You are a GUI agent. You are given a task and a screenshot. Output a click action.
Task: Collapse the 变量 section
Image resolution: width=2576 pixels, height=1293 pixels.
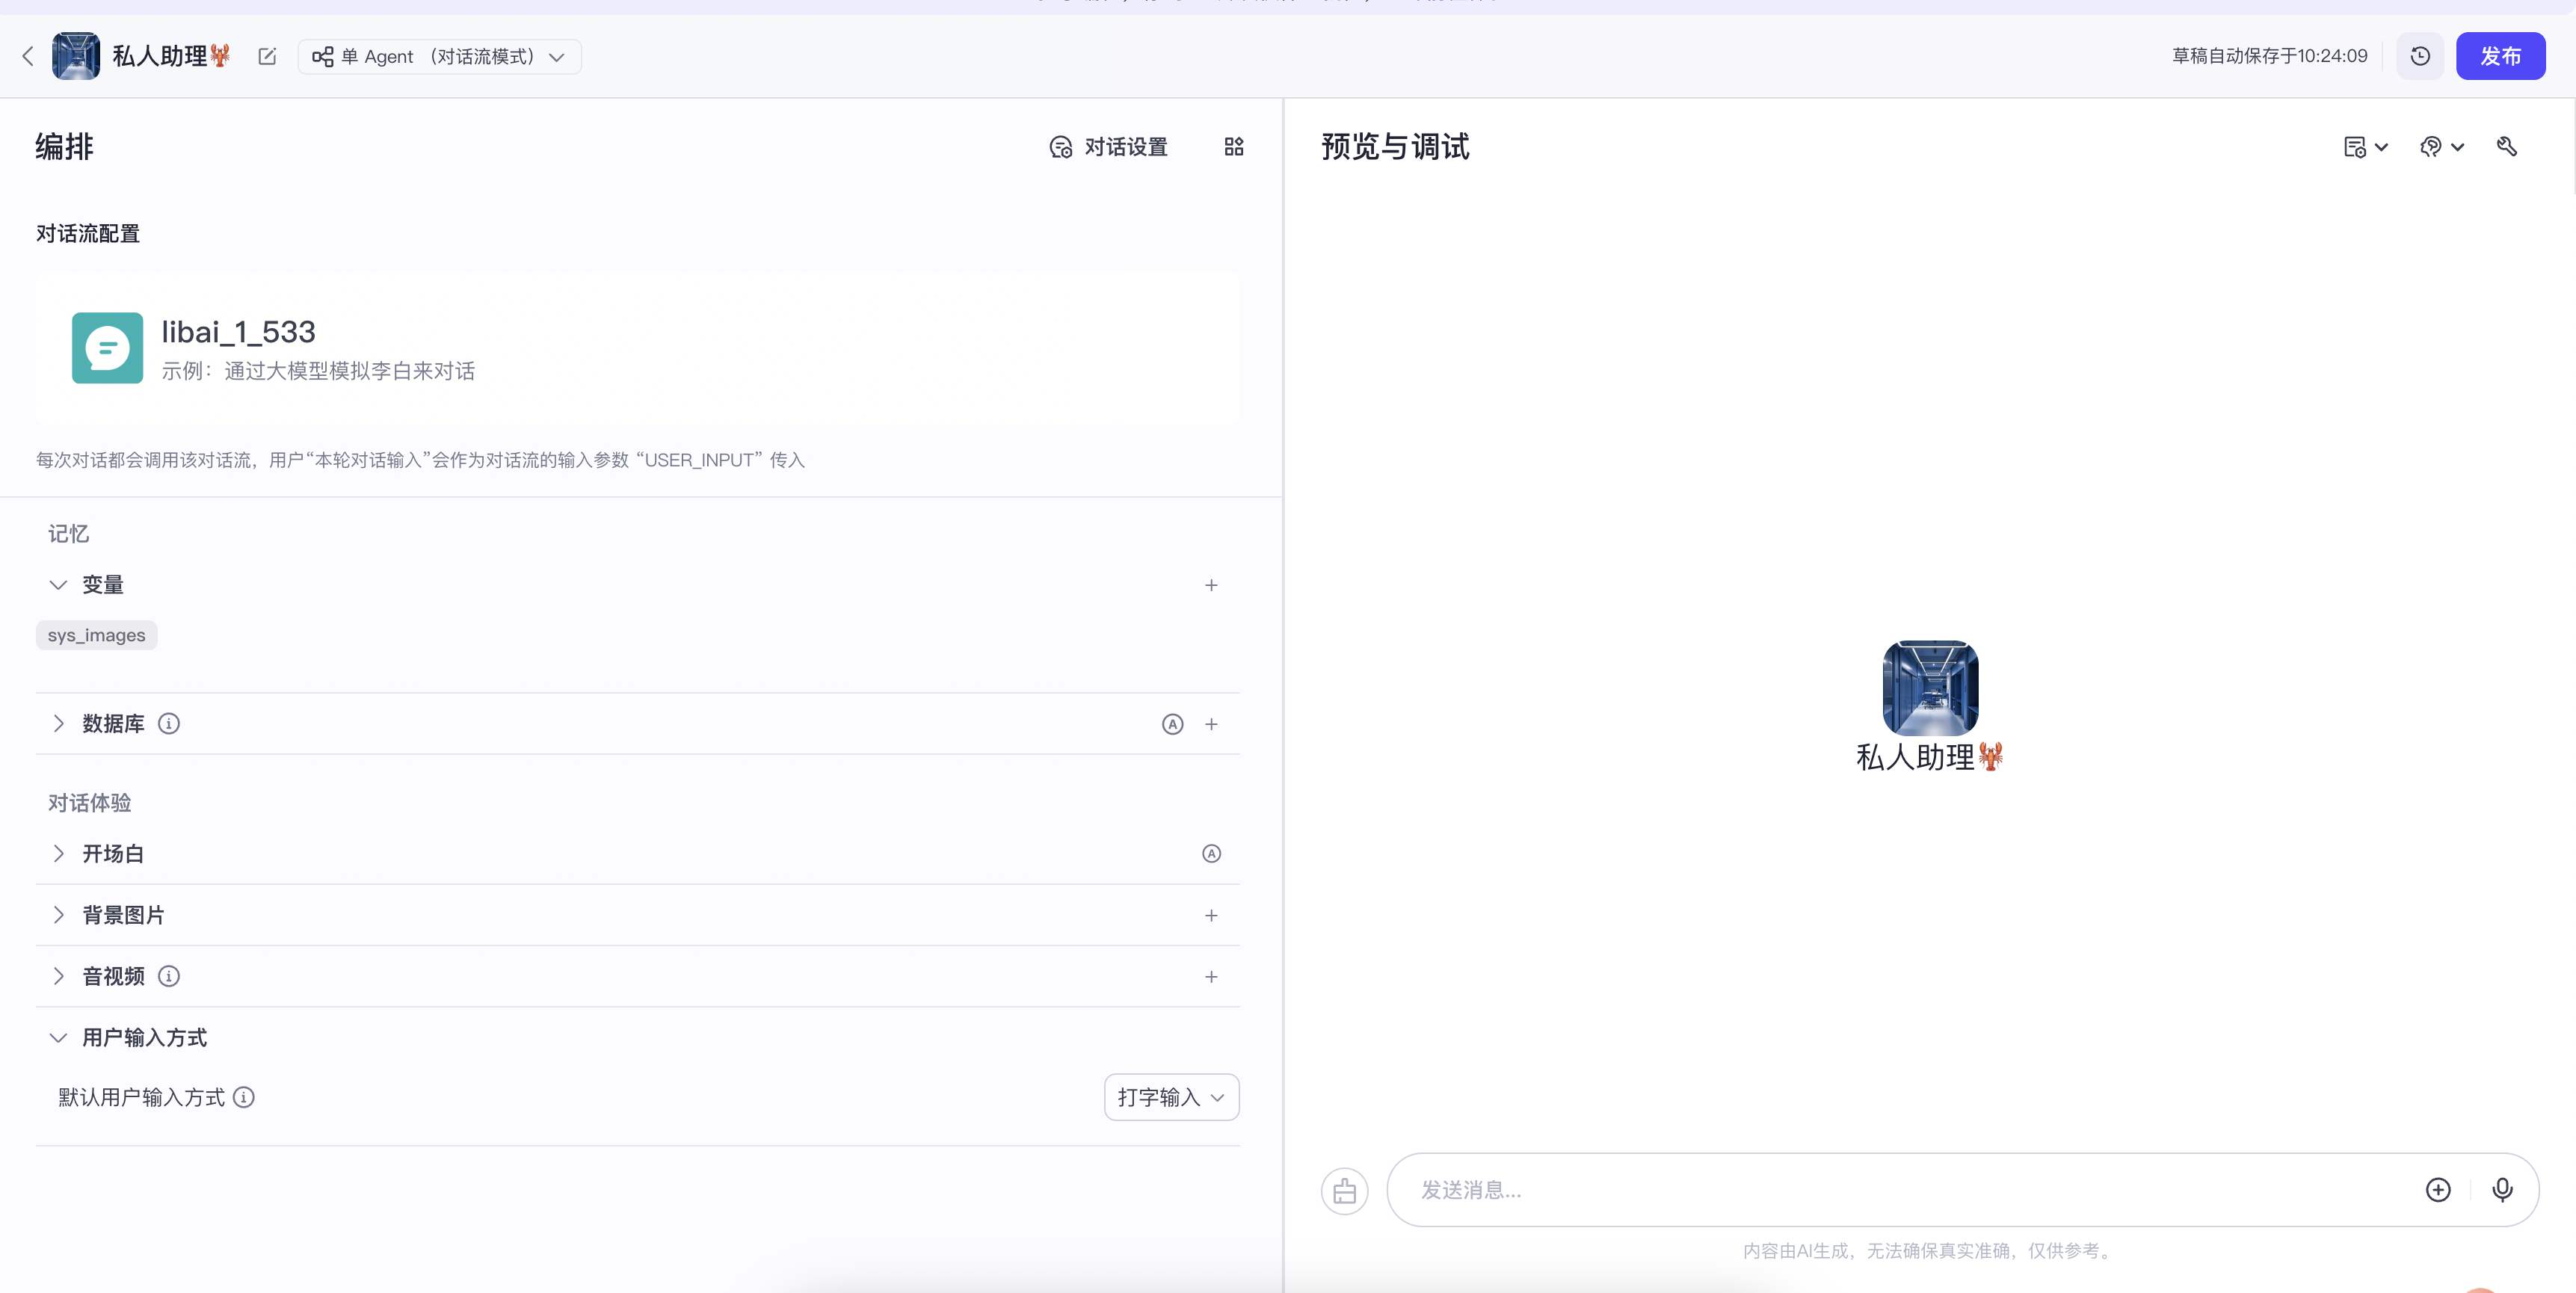coord(58,585)
